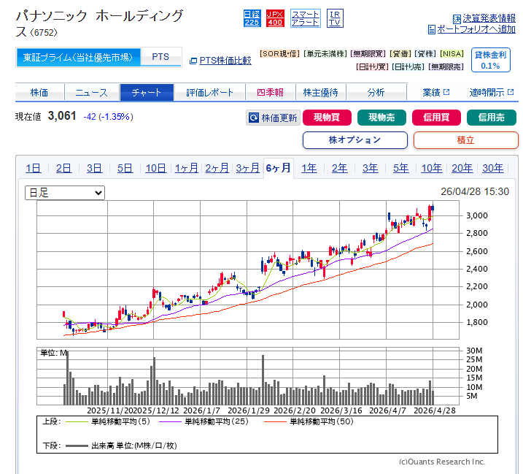This screenshot has width=523, height=474.
Task: Open the 株価 tab
Action: 39,93
